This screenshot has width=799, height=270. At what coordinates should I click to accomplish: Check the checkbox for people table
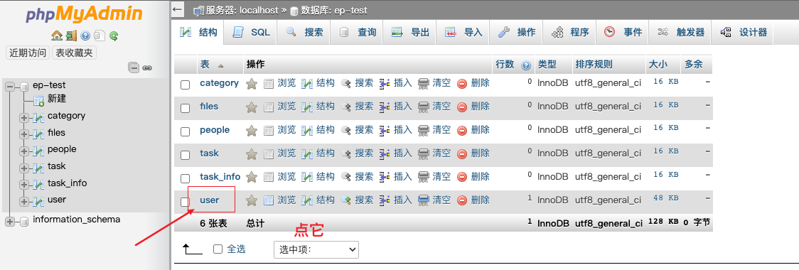[186, 131]
